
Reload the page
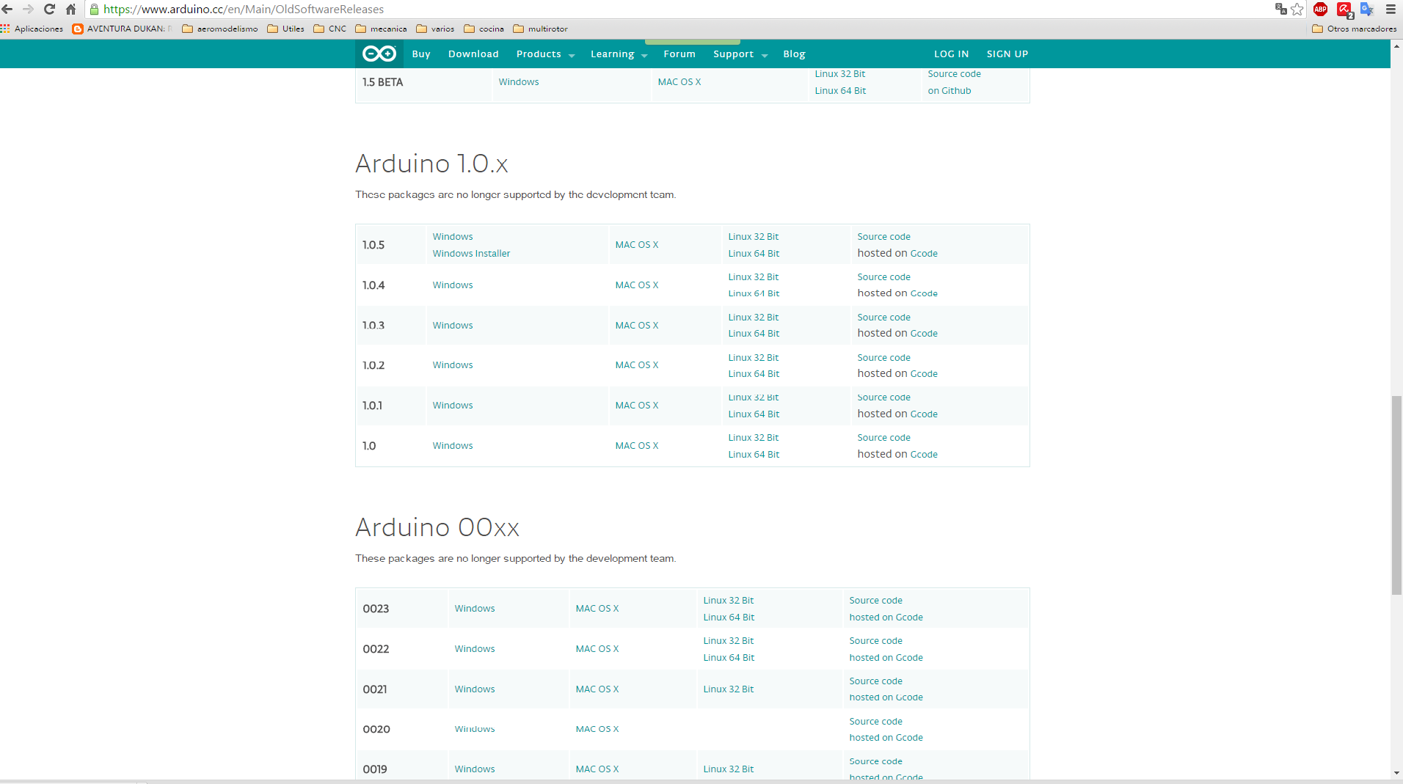point(49,10)
